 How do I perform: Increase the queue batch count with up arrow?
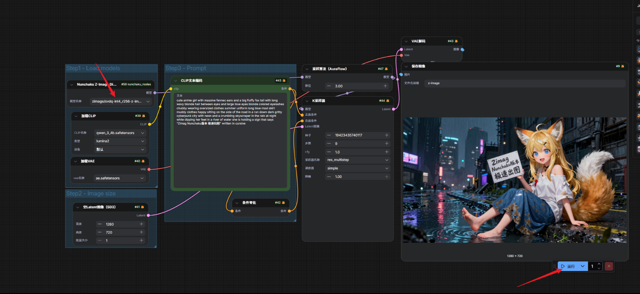tap(599, 264)
